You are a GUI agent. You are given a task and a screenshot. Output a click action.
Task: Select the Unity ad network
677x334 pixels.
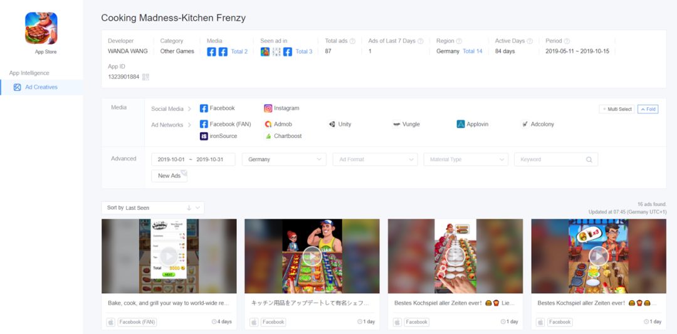340,124
